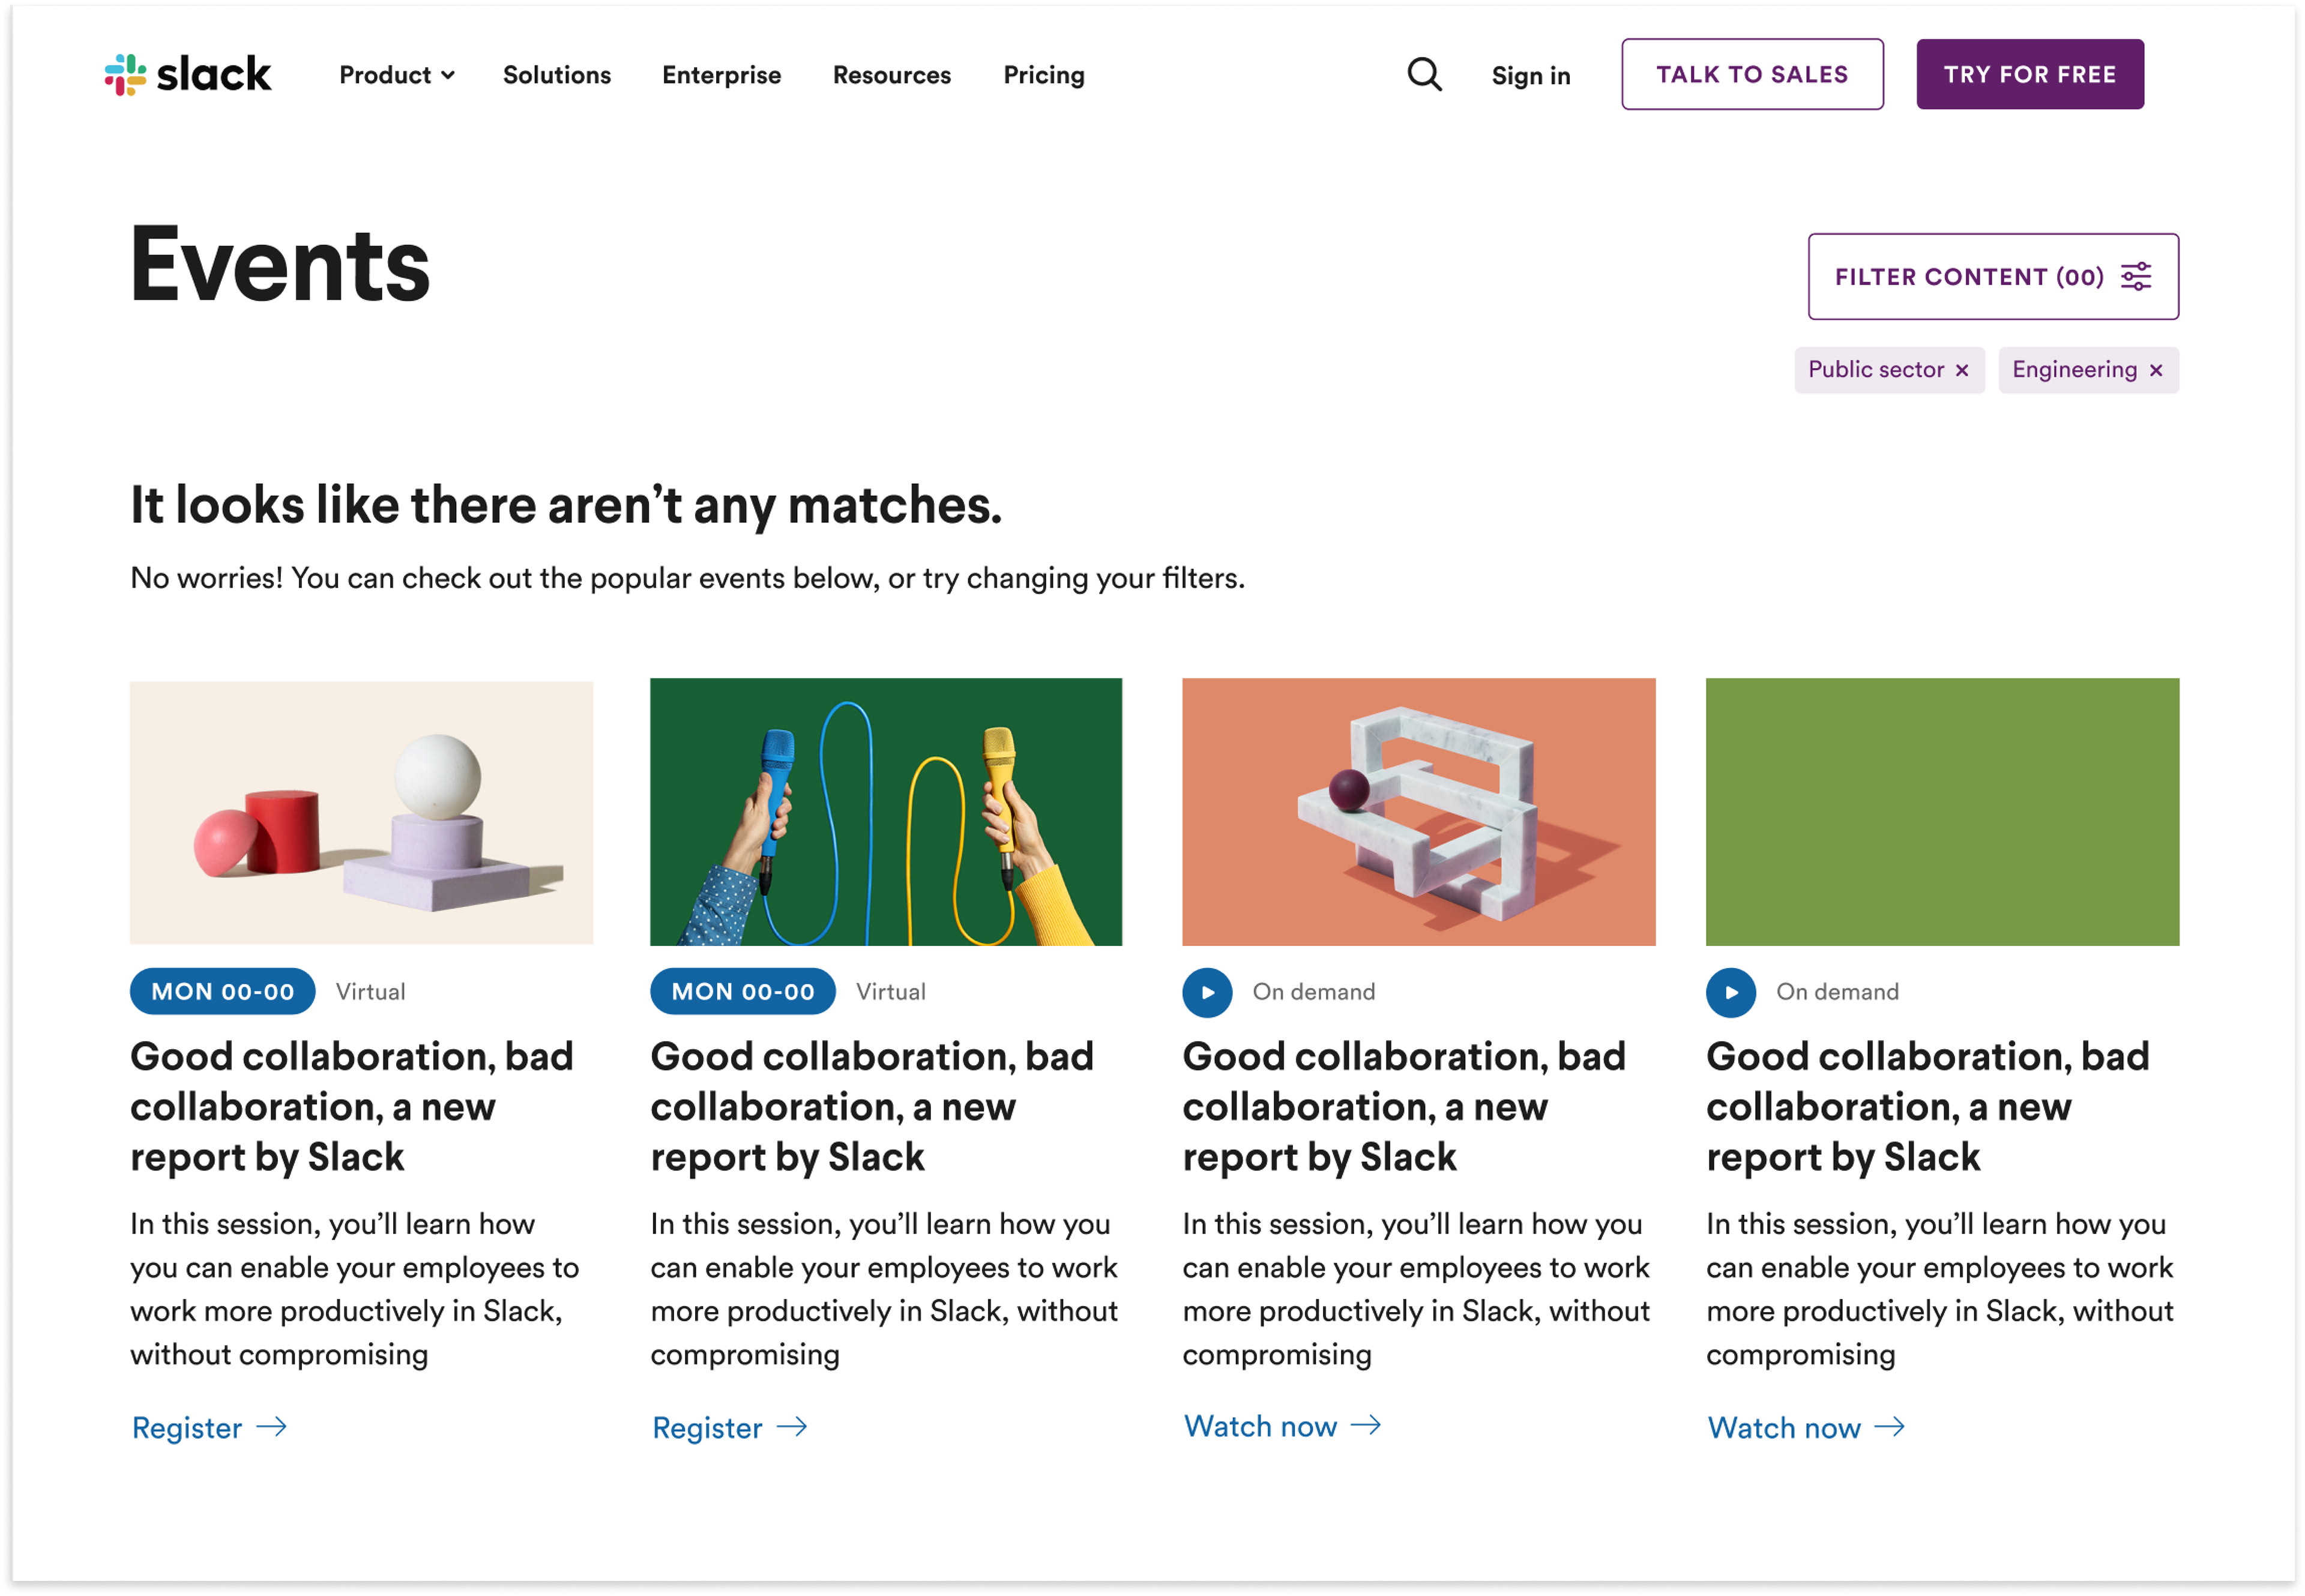Open the Enterprise menu item
This screenshot has height=1596, width=2305.
coord(722,75)
